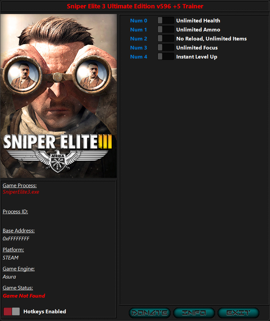This screenshot has height=321, width=270.
Task: Enable the Instant Level Up switch
Action: 166,57
